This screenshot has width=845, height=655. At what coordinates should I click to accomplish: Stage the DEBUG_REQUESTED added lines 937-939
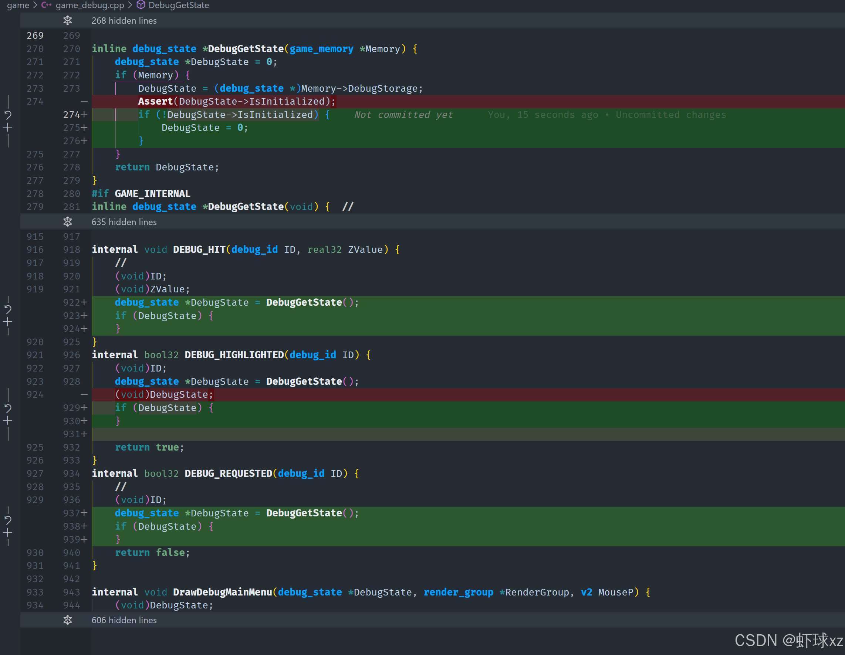[8, 533]
